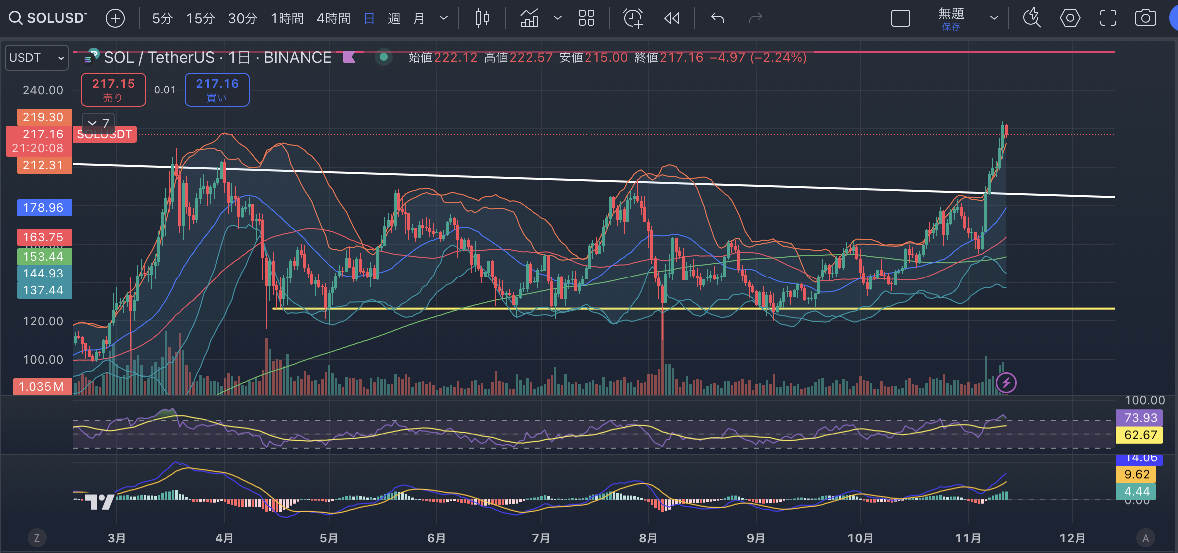Click the 0.01 spread value
1178x553 pixels.
click(x=165, y=90)
